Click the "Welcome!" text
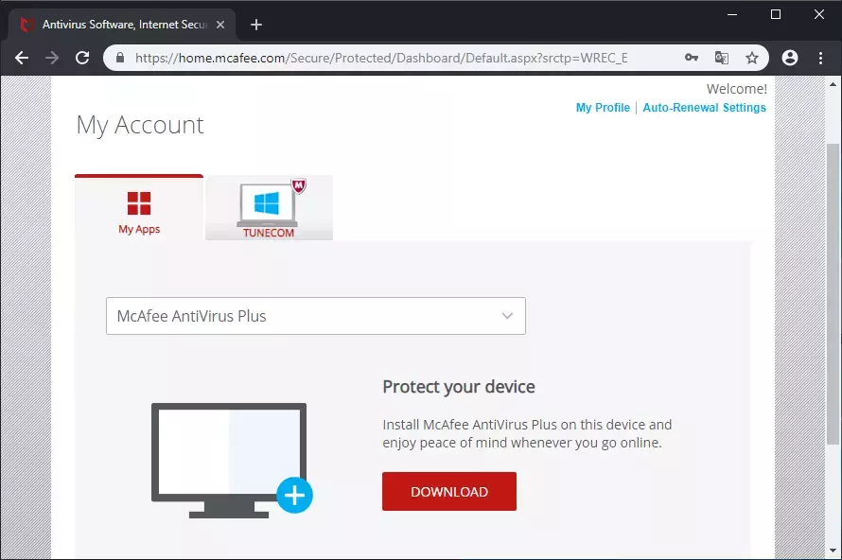842x560 pixels. 737,89
